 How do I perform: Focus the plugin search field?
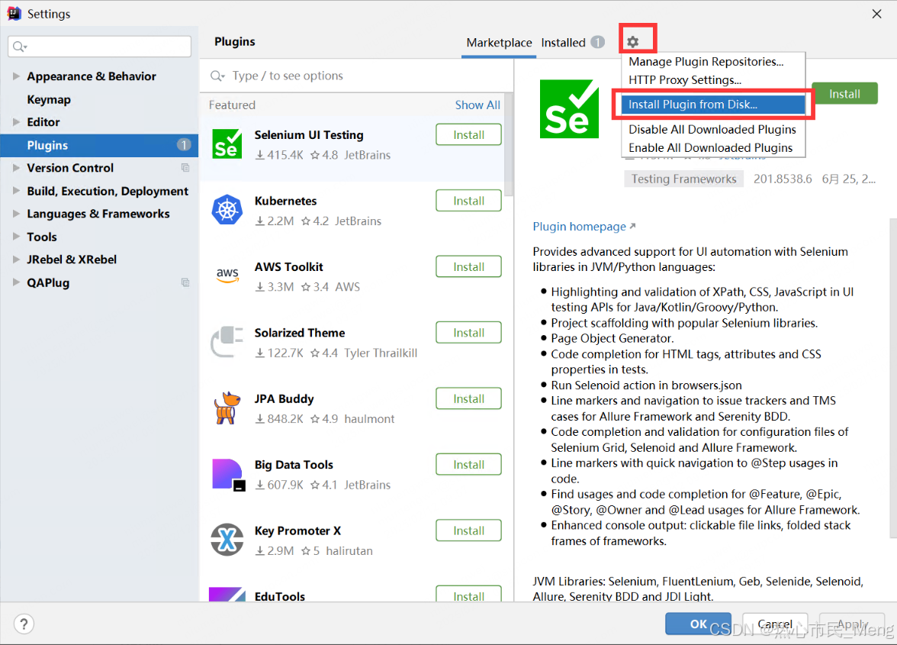point(355,76)
